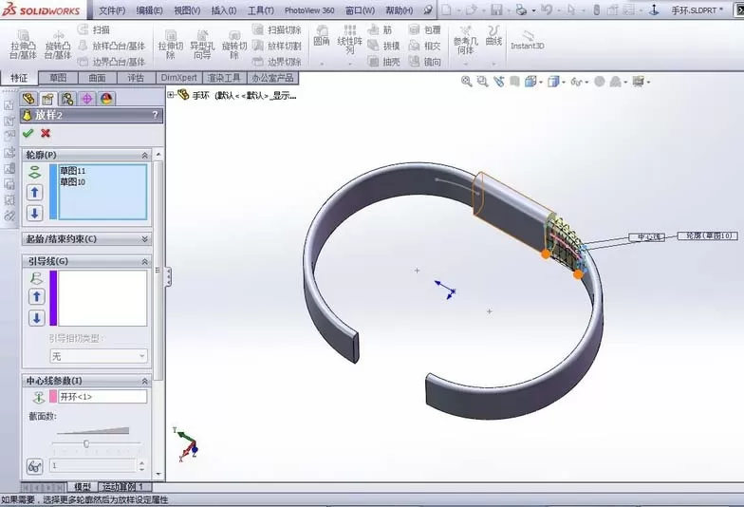Move profile up with the up arrow
Image resolution: width=744 pixels, height=507 pixels.
pos(34,192)
